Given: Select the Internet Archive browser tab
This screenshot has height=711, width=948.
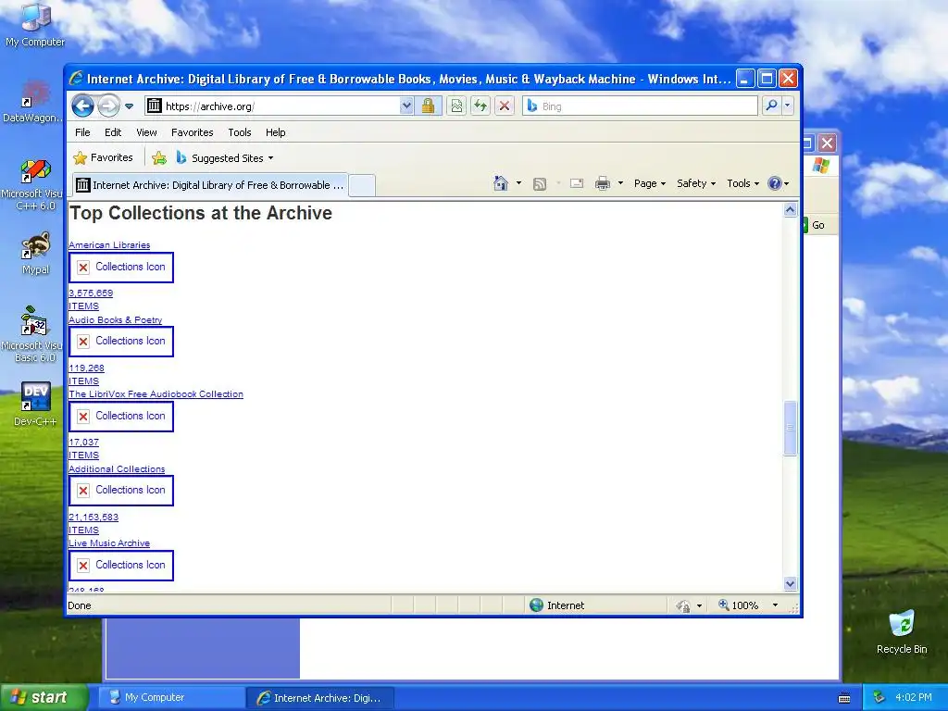Looking at the screenshot, I should pyautogui.click(x=210, y=185).
